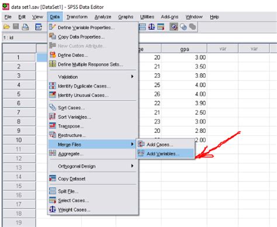Select the Orthogonal Design menu entry
Image resolution: width=277 pixels, height=227 pixels.
click(93, 166)
